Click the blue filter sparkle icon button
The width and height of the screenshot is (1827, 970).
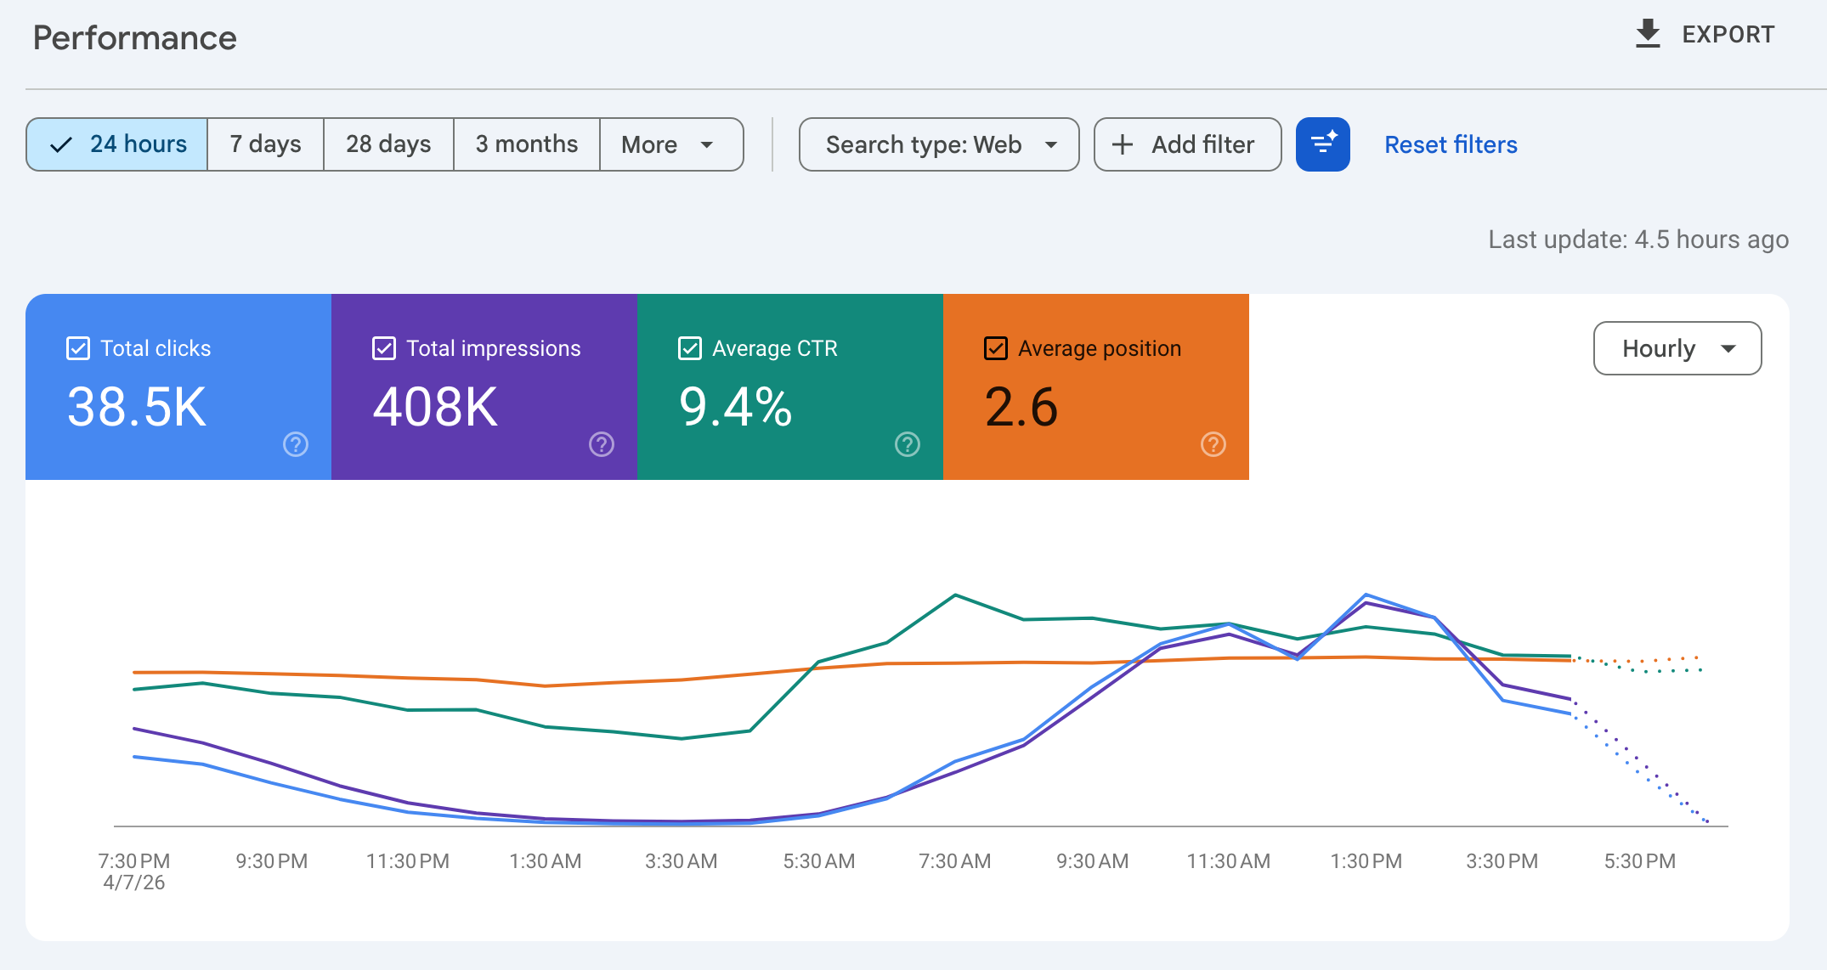tap(1322, 144)
